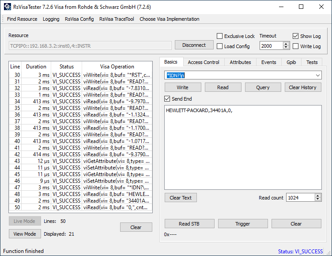Open the RsVisa Config menu
This screenshot has height=256, width=332.
79,19
